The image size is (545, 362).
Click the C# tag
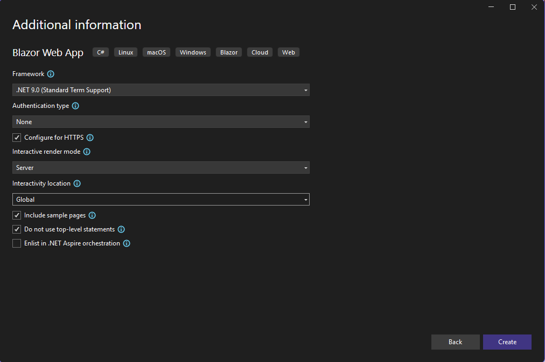[x=101, y=52]
